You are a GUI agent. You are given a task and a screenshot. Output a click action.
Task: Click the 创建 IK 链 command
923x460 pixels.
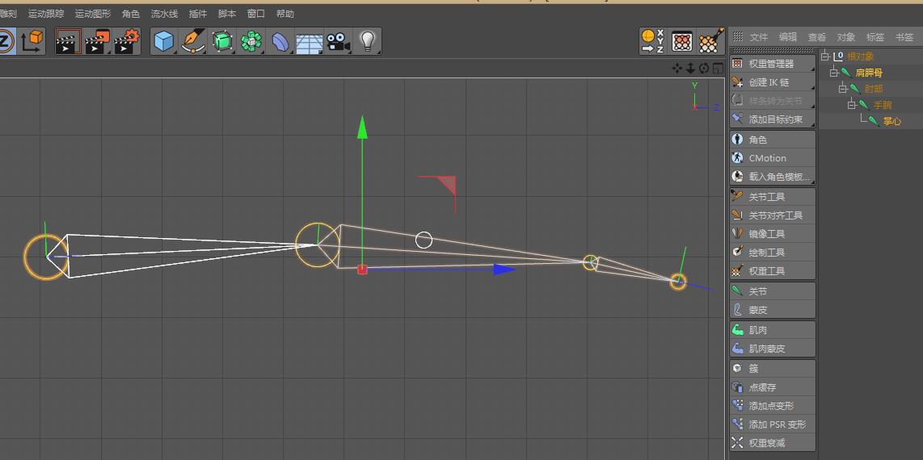pyautogui.click(x=768, y=82)
